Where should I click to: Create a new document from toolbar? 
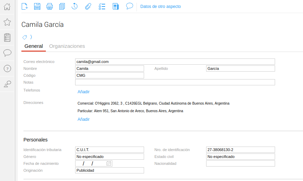(x=24, y=7)
